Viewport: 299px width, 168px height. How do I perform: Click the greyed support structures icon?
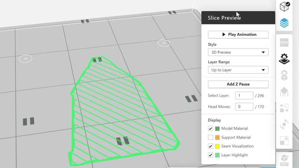point(284,92)
